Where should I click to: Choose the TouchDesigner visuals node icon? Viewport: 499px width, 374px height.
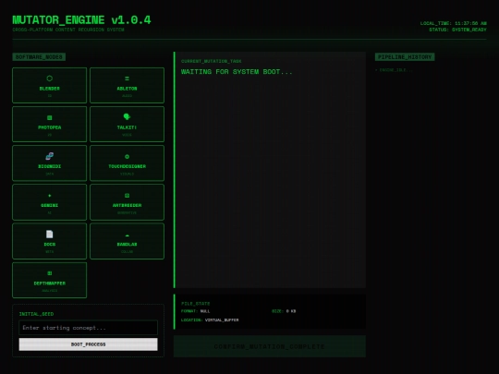point(127,156)
